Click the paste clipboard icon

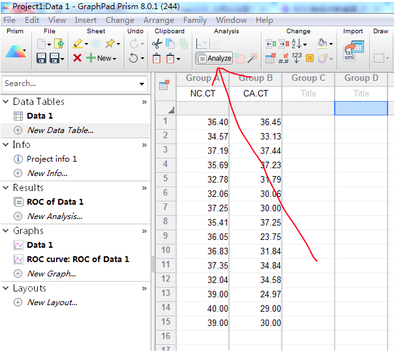click(x=157, y=58)
